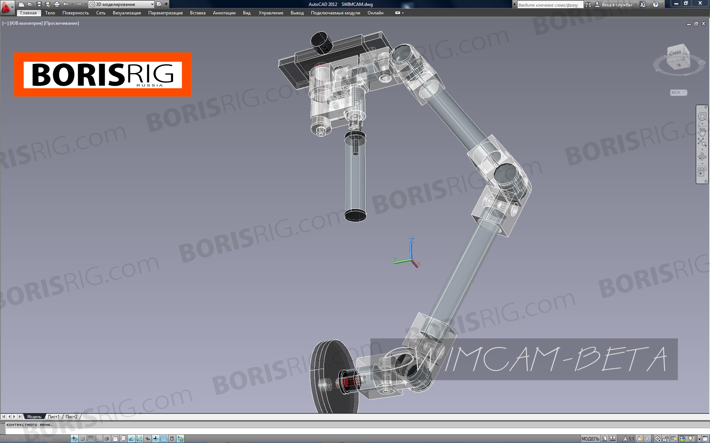The height and width of the screenshot is (443, 710).
Task: Open the Autodesk Exchange X icon
Action: tap(643, 5)
